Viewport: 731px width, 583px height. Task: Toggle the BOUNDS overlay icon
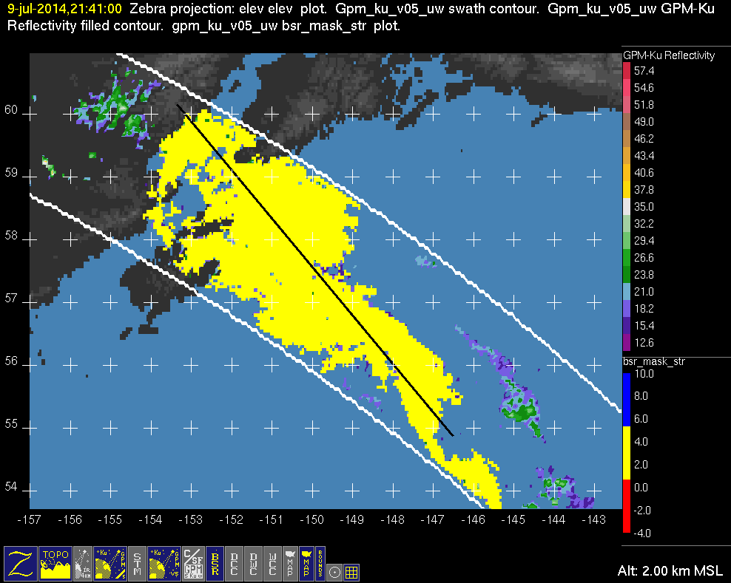(x=320, y=563)
